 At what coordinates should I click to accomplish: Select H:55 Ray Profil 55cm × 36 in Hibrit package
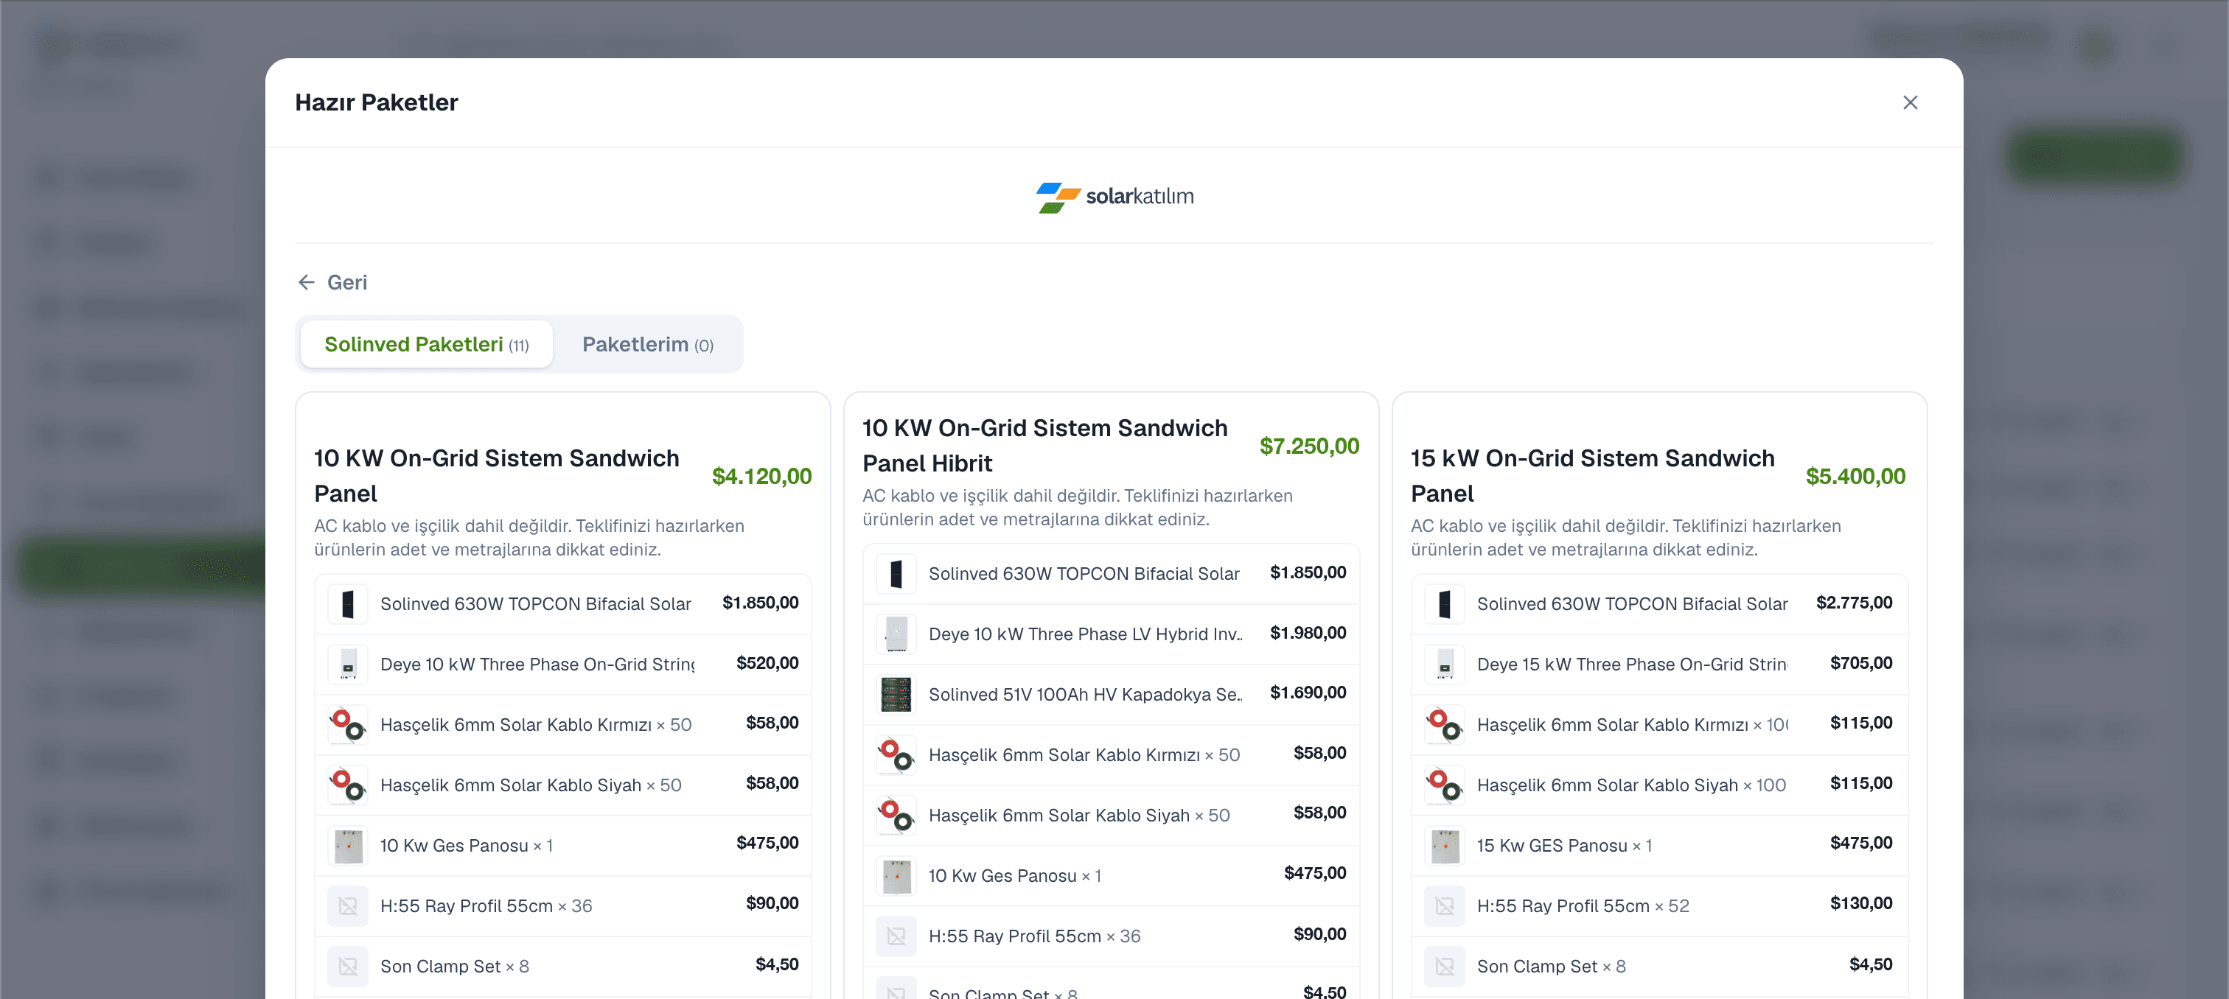(1111, 936)
